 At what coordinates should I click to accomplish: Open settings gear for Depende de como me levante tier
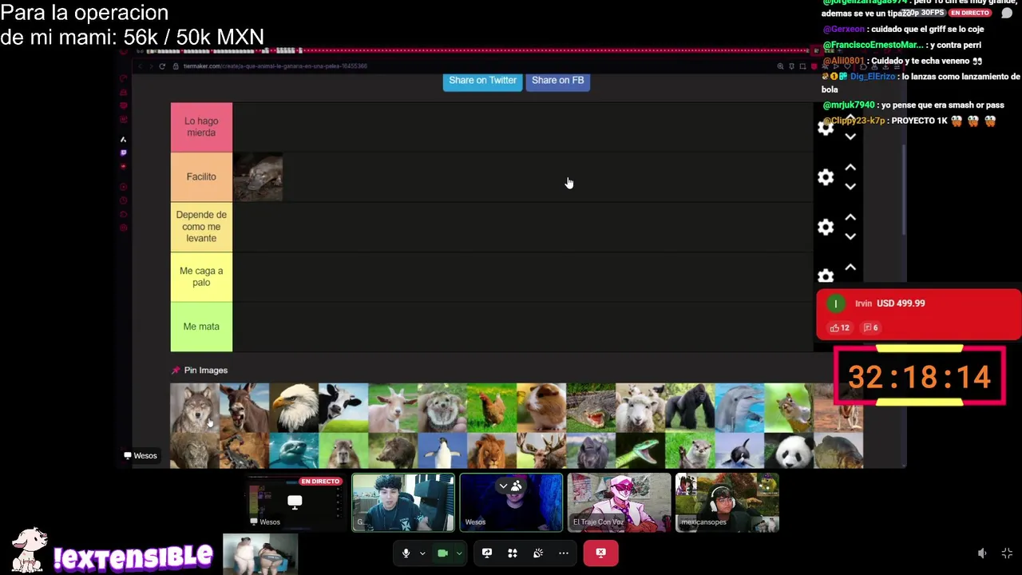point(826,228)
